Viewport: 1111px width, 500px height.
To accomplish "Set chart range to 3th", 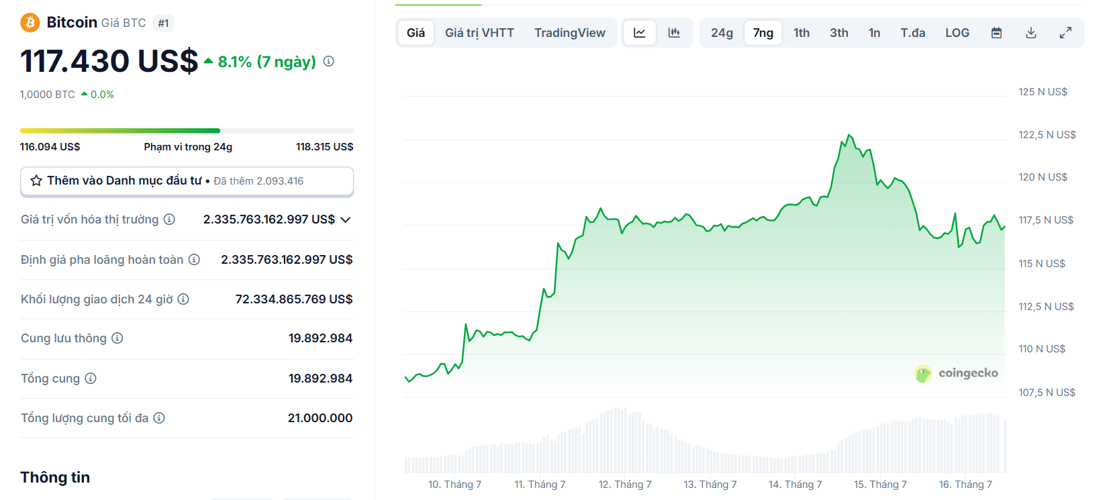I will pos(839,33).
